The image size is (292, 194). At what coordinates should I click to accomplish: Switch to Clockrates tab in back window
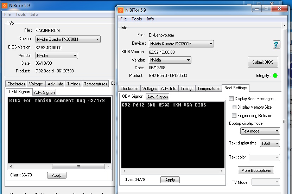pyautogui.click(x=16, y=84)
